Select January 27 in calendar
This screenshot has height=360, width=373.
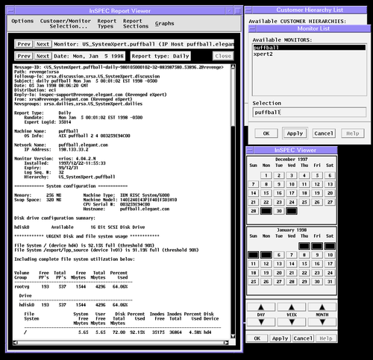click(279, 282)
